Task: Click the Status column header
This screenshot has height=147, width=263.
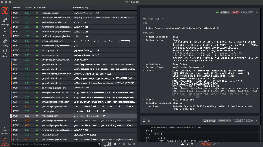Action: coord(28,8)
